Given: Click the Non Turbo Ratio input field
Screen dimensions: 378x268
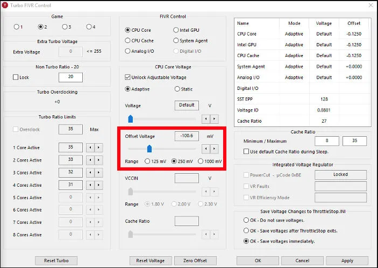Looking at the screenshot, I should tap(70, 77).
